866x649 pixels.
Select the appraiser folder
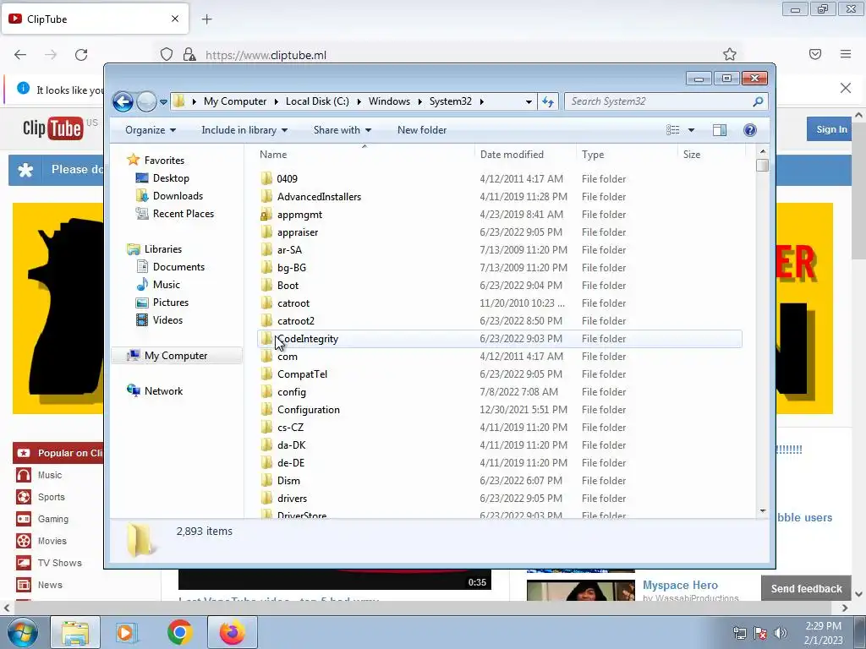pyautogui.click(x=297, y=232)
